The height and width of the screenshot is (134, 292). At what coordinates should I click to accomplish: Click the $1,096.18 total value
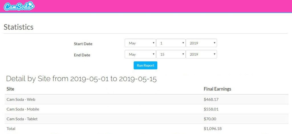[x=213, y=129]
